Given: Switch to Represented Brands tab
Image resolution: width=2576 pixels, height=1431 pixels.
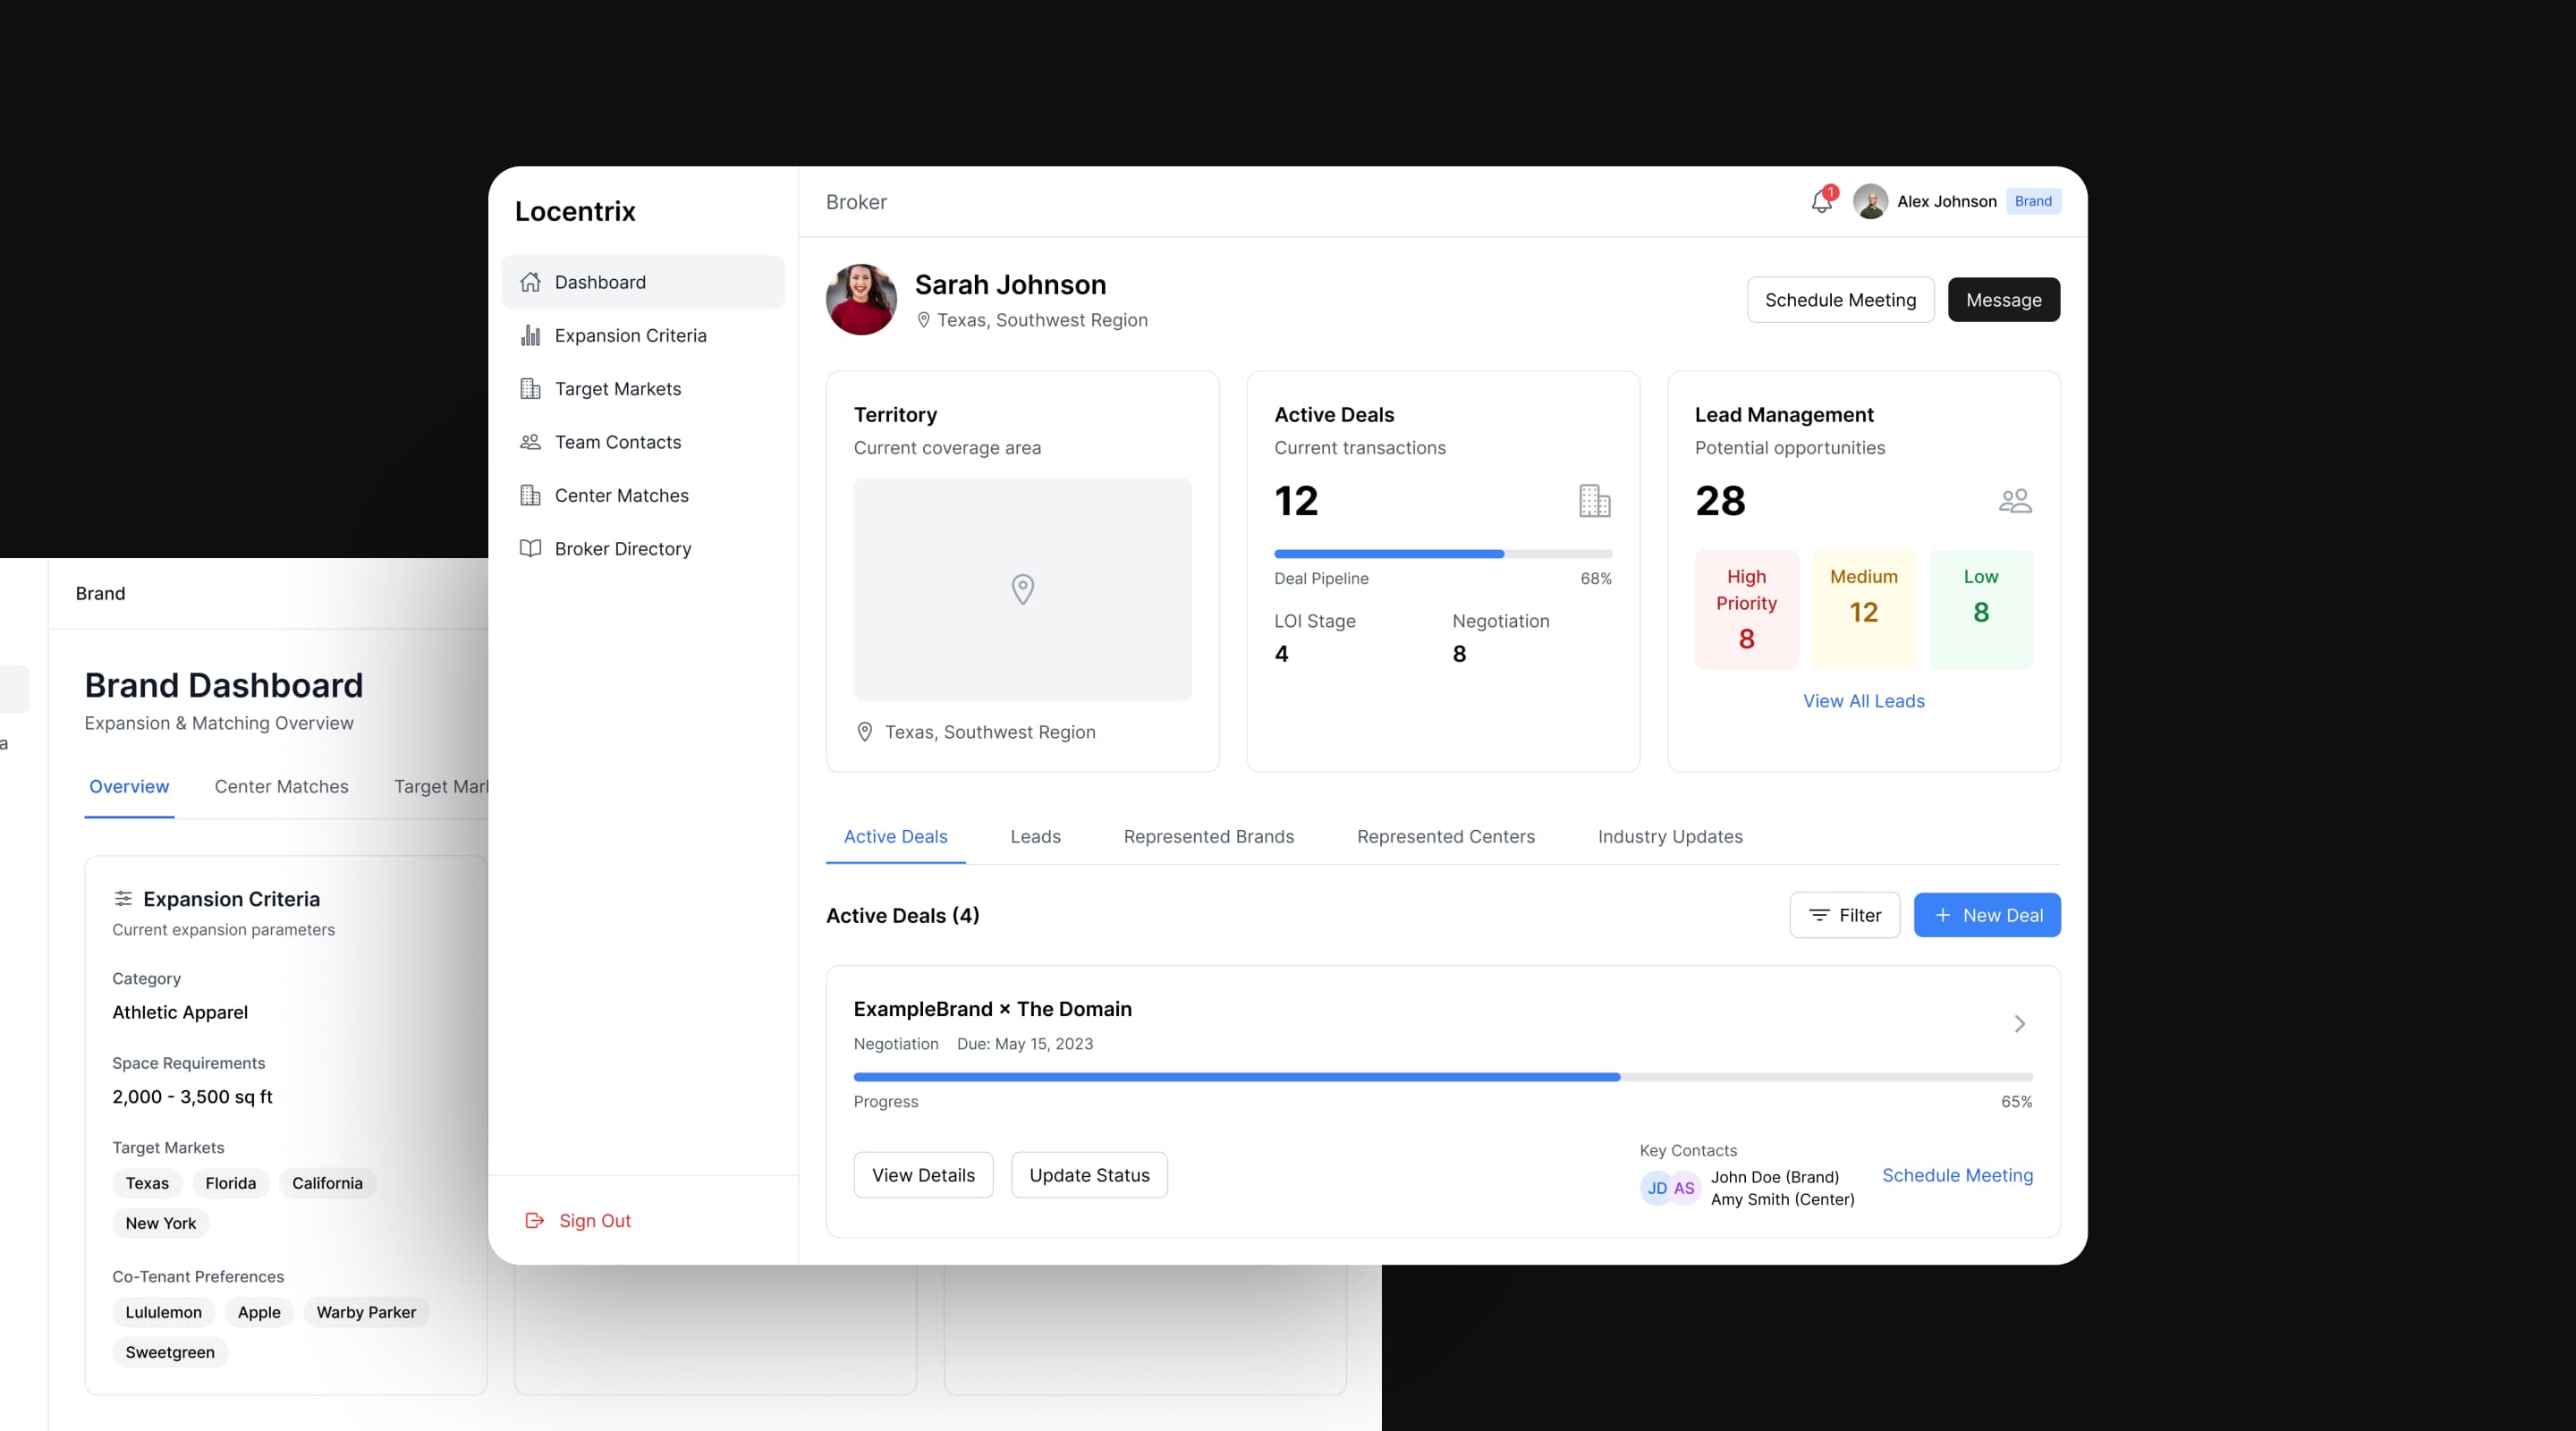Looking at the screenshot, I should click(1208, 836).
